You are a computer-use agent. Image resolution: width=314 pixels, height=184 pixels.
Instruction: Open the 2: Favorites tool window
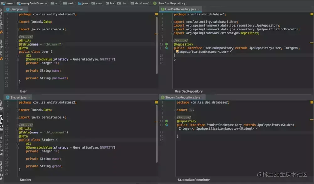click(1, 170)
